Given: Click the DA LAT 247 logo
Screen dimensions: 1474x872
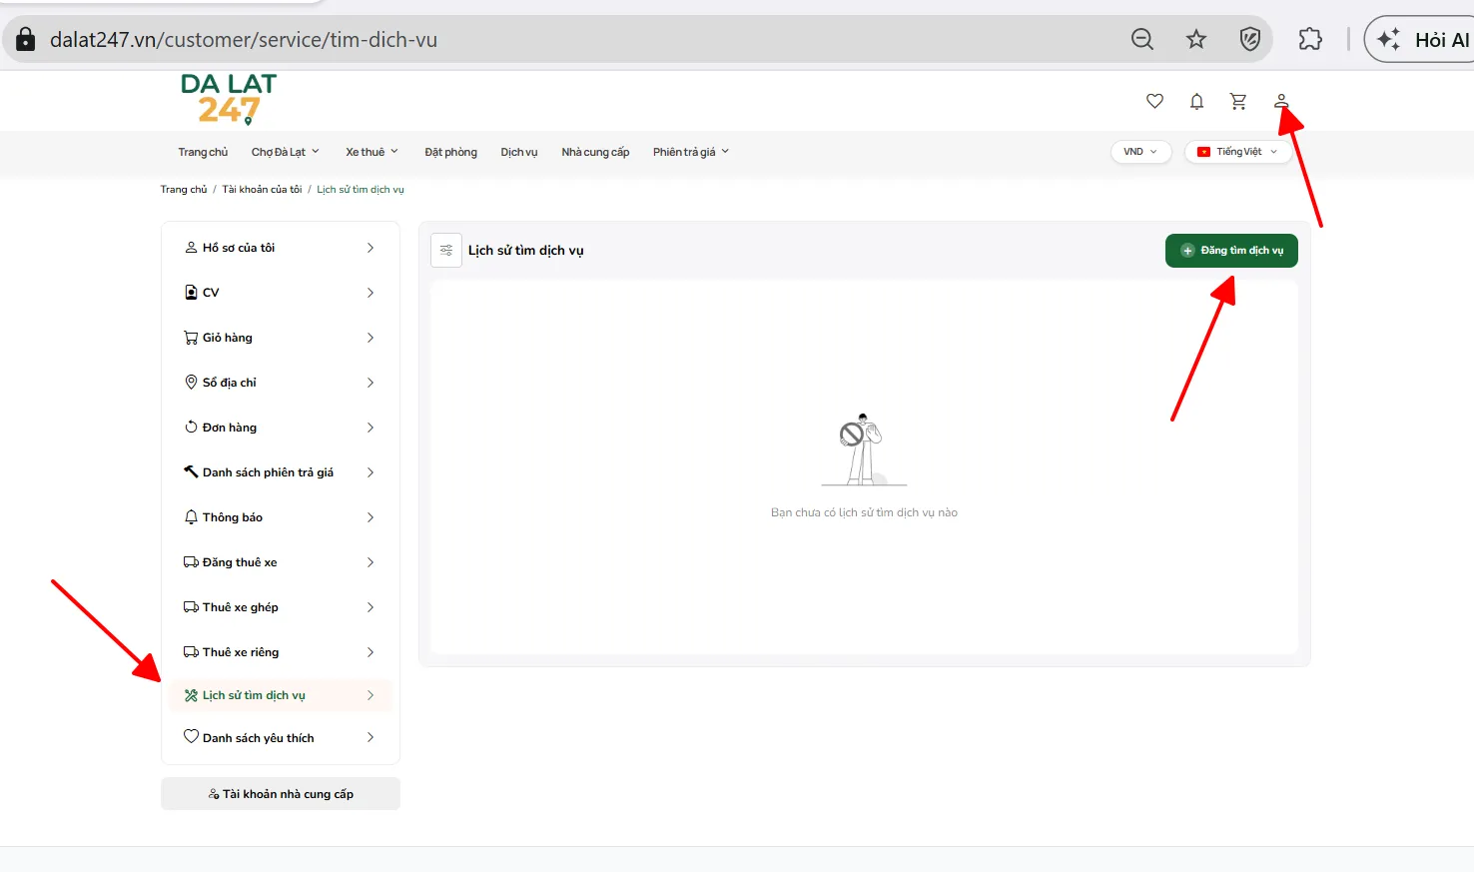Looking at the screenshot, I should point(229,99).
